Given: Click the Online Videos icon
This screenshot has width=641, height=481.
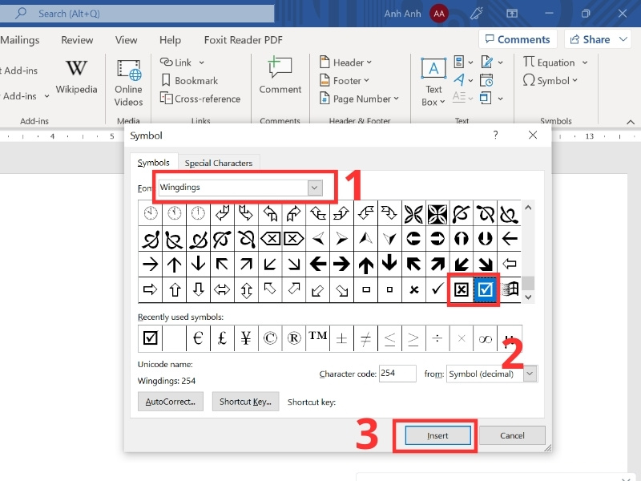Looking at the screenshot, I should click(x=129, y=70).
